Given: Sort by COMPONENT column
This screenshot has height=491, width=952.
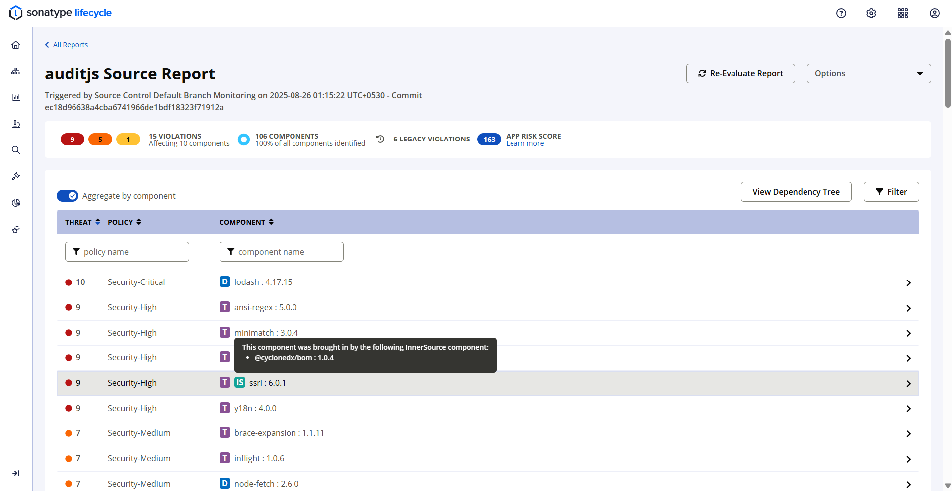Looking at the screenshot, I should [246, 222].
